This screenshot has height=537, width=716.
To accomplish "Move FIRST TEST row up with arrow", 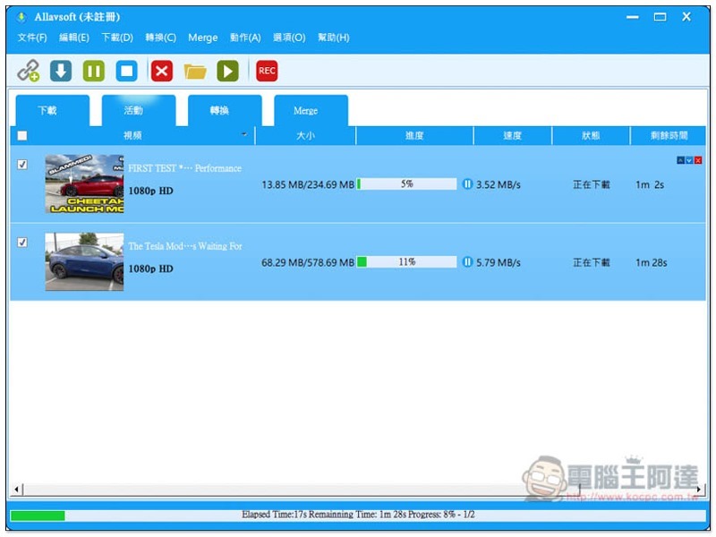I will (680, 160).
